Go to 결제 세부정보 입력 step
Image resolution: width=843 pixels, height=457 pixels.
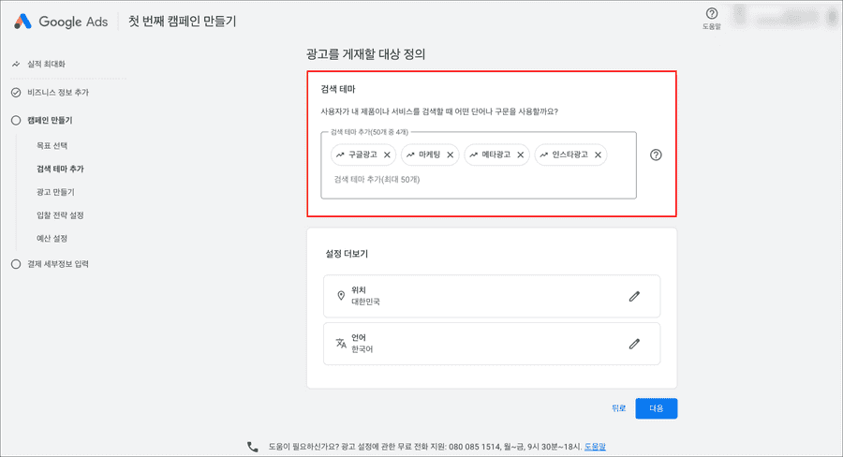pyautogui.click(x=58, y=264)
